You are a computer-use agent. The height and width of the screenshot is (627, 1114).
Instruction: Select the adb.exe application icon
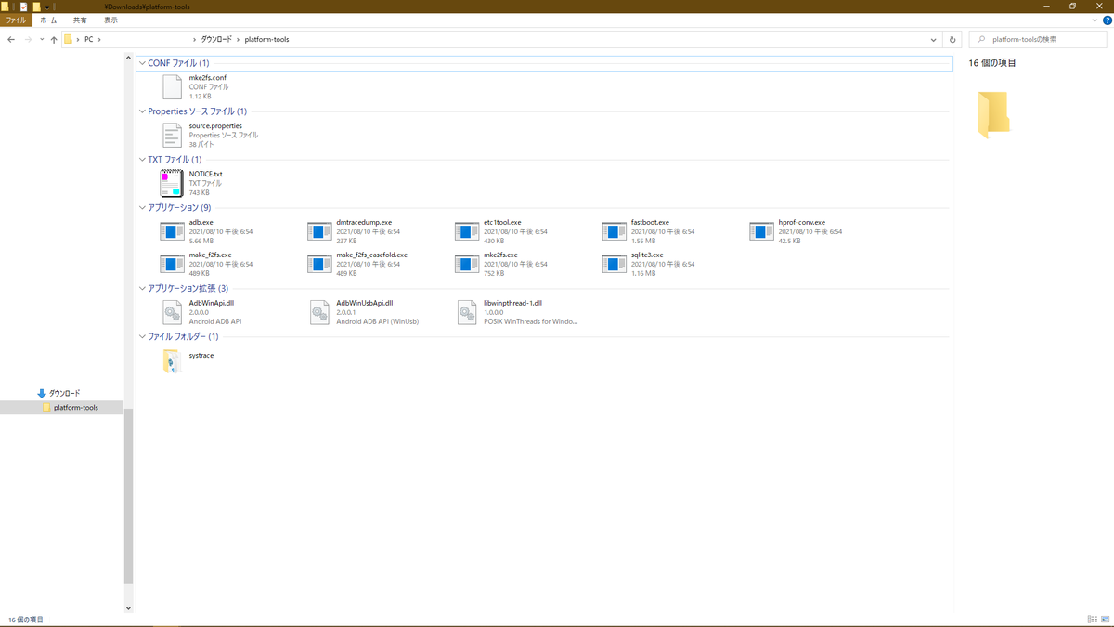tap(172, 231)
